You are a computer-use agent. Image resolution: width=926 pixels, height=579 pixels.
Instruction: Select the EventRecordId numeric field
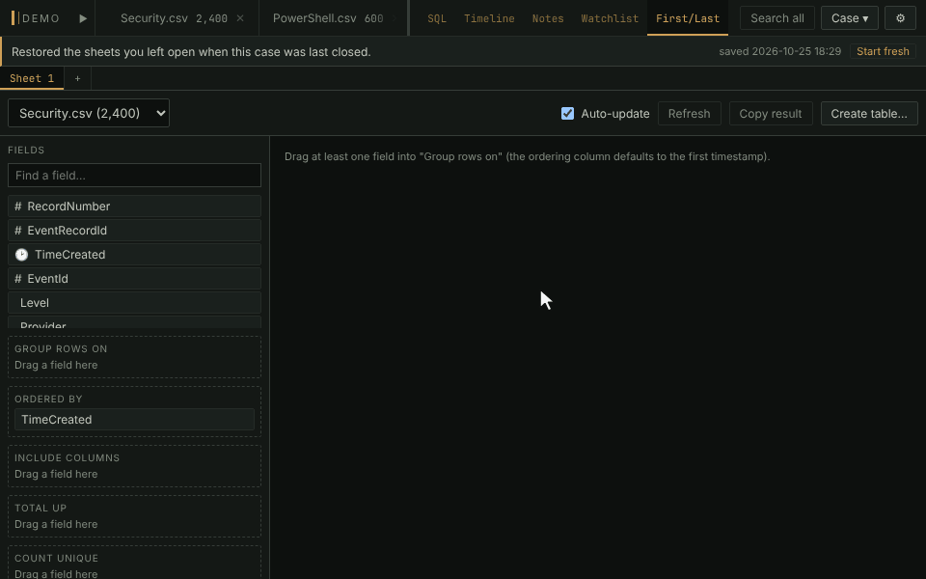pos(135,231)
